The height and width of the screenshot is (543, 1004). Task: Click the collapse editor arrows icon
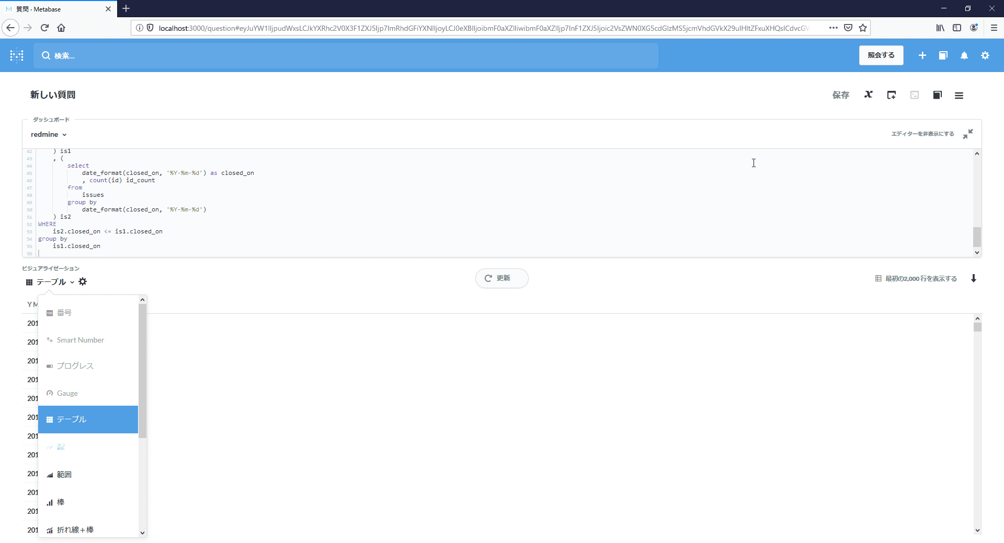click(x=967, y=134)
